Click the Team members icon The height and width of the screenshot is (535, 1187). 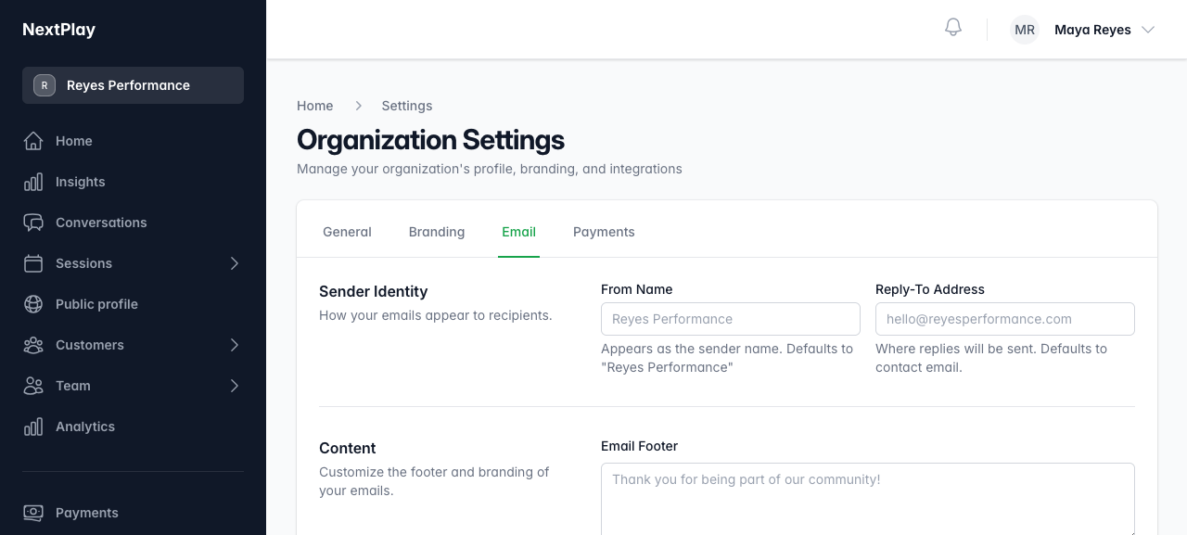[x=33, y=386]
